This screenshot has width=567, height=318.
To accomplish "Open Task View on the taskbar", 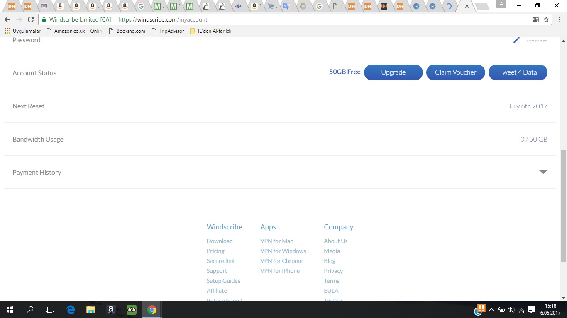I will point(50,310).
